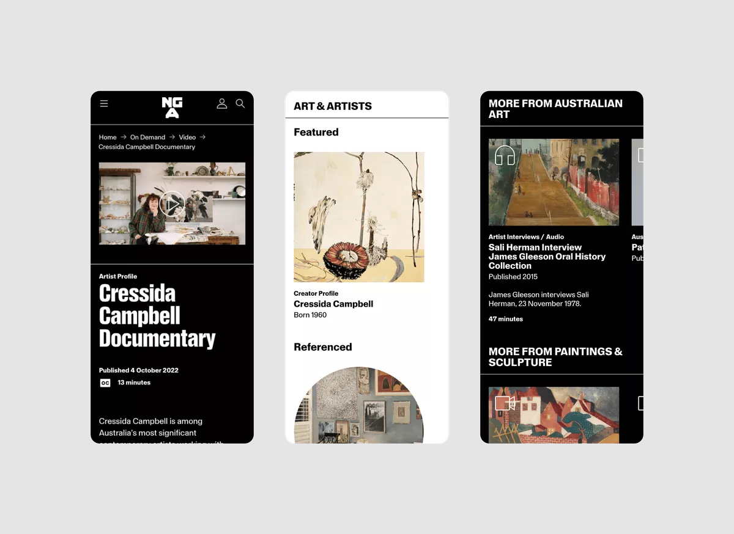Click the video camera icon on Paintings thumbnail
Image resolution: width=734 pixels, height=534 pixels.
pyautogui.click(x=503, y=403)
